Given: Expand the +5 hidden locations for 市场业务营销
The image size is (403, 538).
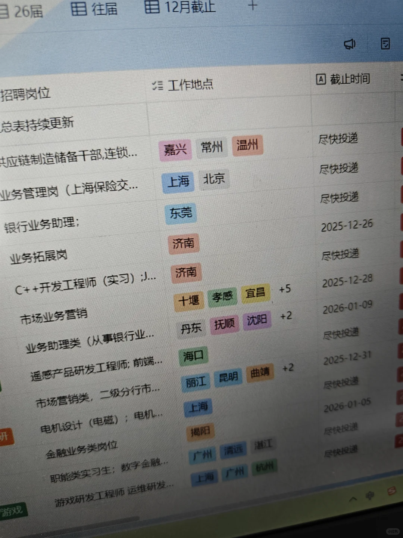Looking at the screenshot, I should 285,289.
